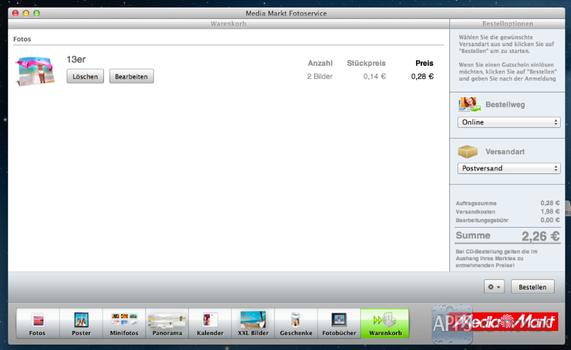Open the XXL Bilder category
Screen dimensions: 571x350
tap(253, 323)
